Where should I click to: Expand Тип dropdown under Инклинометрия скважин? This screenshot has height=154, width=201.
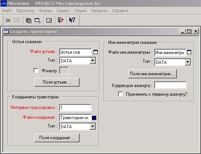tap(187, 62)
